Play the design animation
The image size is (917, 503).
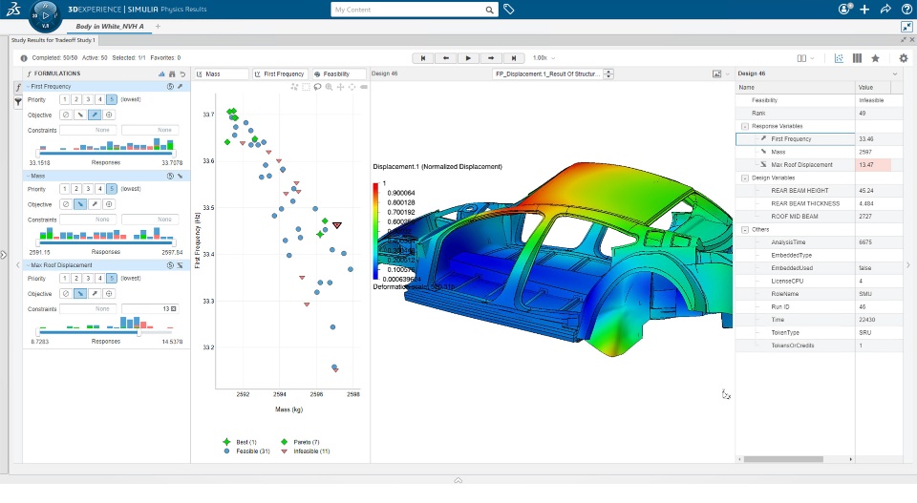click(468, 58)
